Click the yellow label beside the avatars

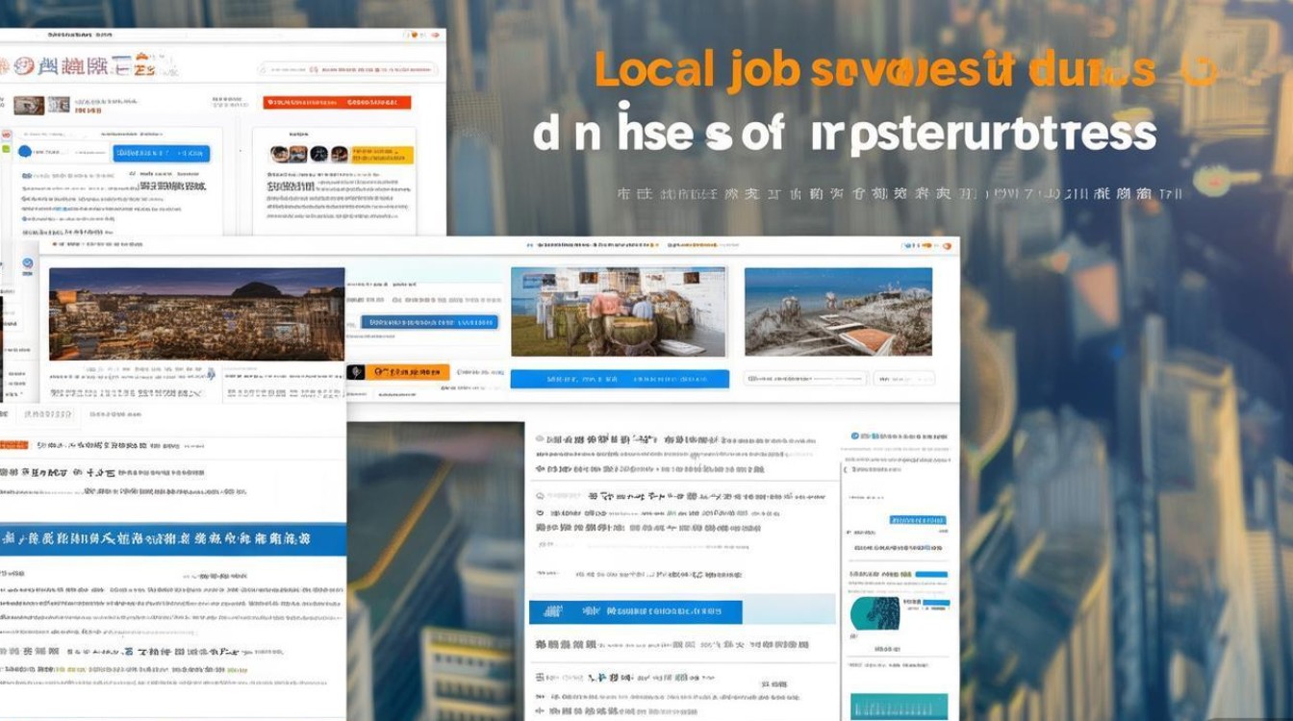[x=382, y=154]
